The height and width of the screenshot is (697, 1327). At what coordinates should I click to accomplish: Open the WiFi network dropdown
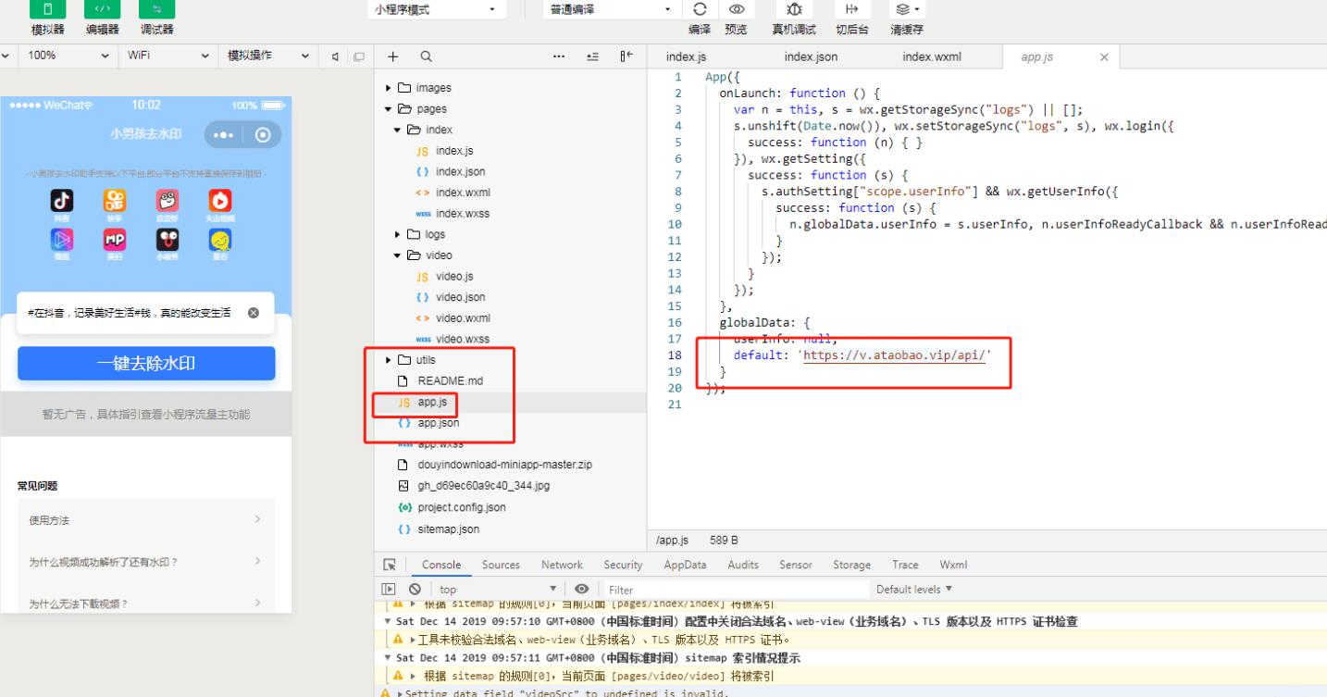pos(168,56)
